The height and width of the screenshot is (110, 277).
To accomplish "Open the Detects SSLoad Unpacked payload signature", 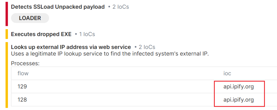I will 58,7.
